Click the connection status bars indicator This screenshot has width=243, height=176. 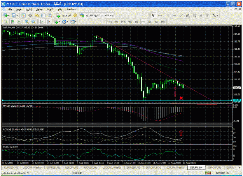pyautogui.click(x=208, y=173)
